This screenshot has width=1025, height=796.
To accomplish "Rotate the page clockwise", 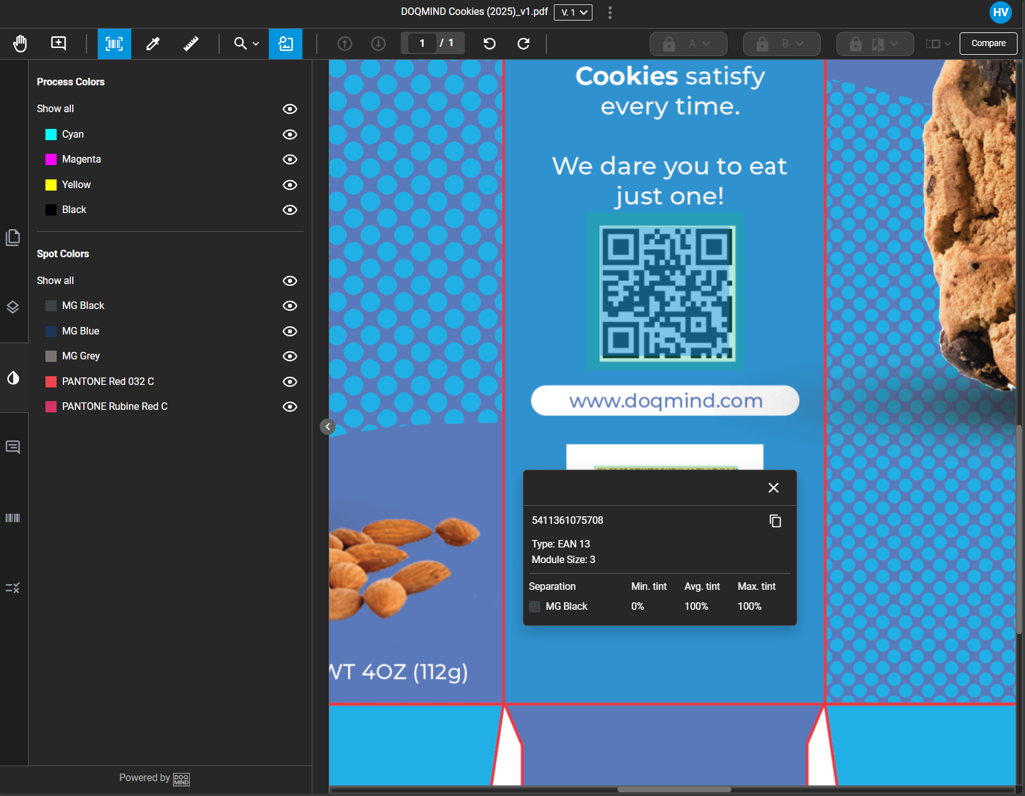I will 523,44.
